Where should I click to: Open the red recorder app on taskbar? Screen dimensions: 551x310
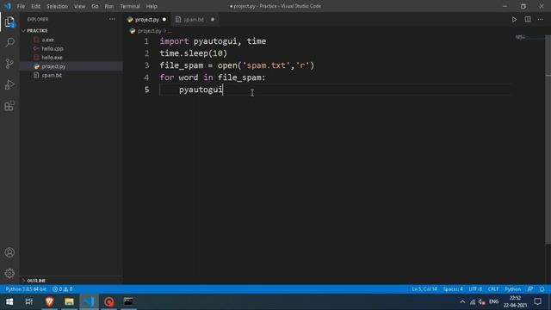[109, 301]
